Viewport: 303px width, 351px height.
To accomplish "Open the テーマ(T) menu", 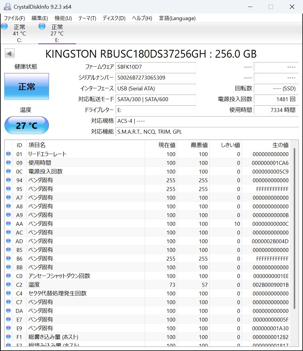I will 87,18.
